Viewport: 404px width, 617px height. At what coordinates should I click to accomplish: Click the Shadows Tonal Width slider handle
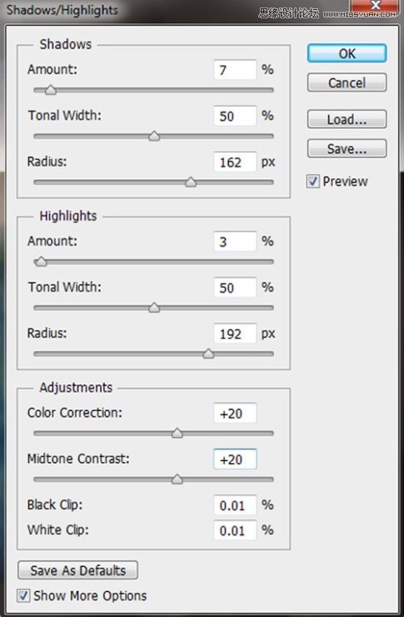click(154, 136)
